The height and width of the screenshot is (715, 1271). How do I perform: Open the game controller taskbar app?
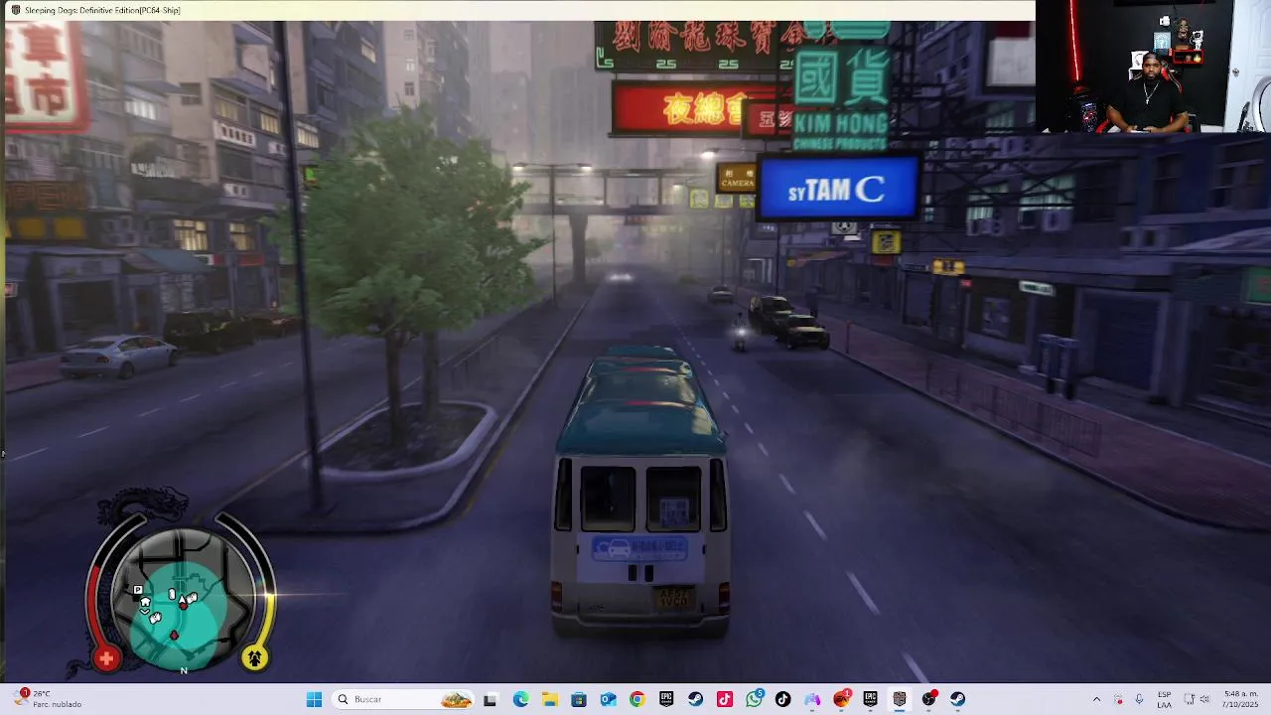[x=812, y=699]
